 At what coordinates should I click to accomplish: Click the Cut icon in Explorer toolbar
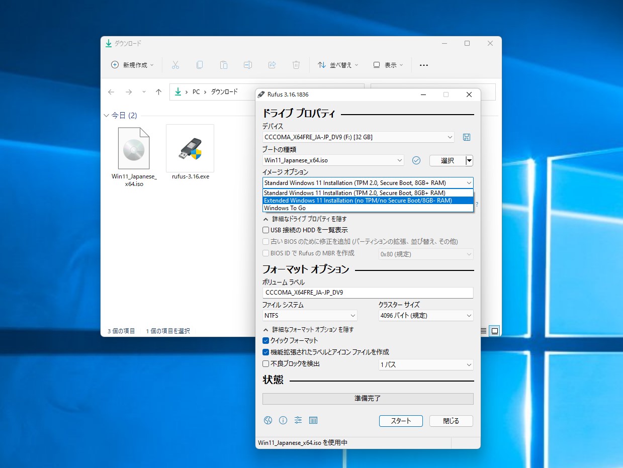(175, 65)
